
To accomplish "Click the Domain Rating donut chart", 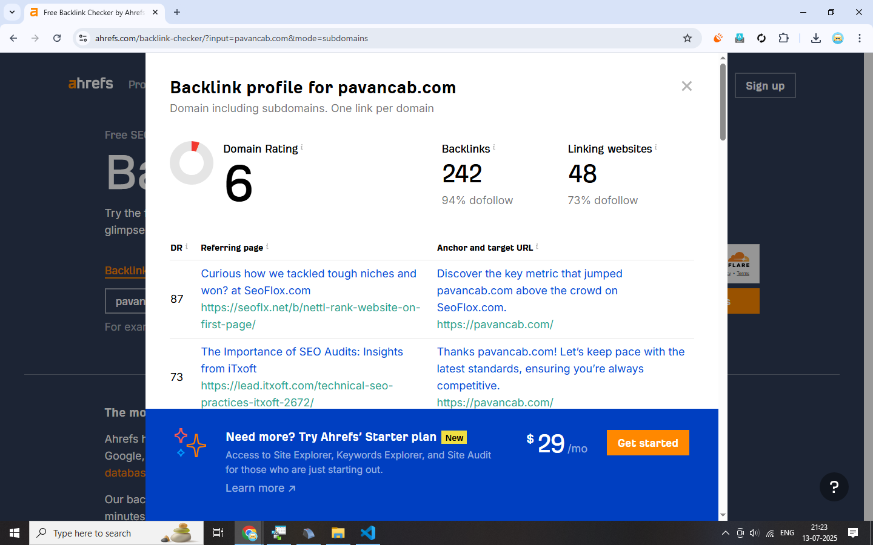I will pyautogui.click(x=192, y=163).
